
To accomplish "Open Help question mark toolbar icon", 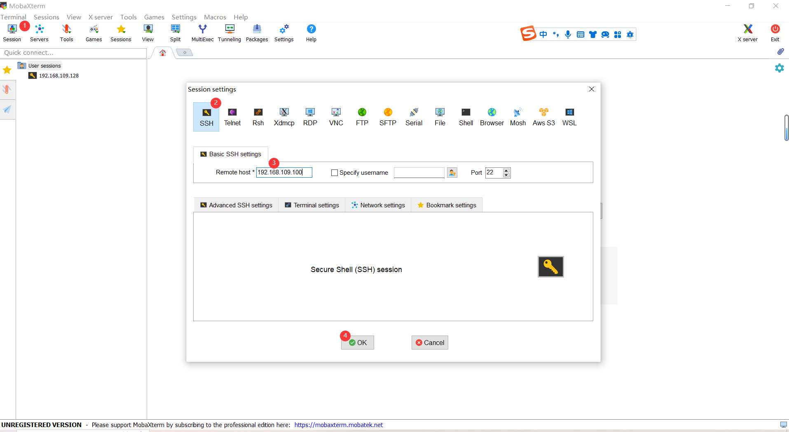I will point(311,33).
